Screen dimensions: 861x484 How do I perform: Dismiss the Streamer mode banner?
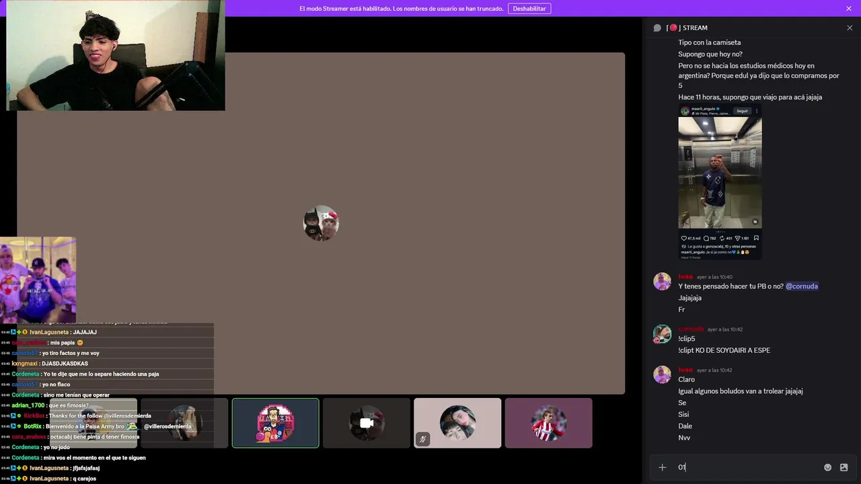[x=849, y=9]
